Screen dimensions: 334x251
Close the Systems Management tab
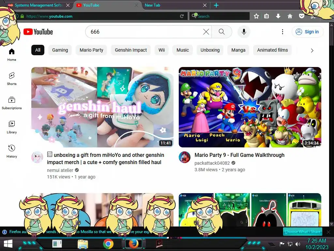coord(68,5)
